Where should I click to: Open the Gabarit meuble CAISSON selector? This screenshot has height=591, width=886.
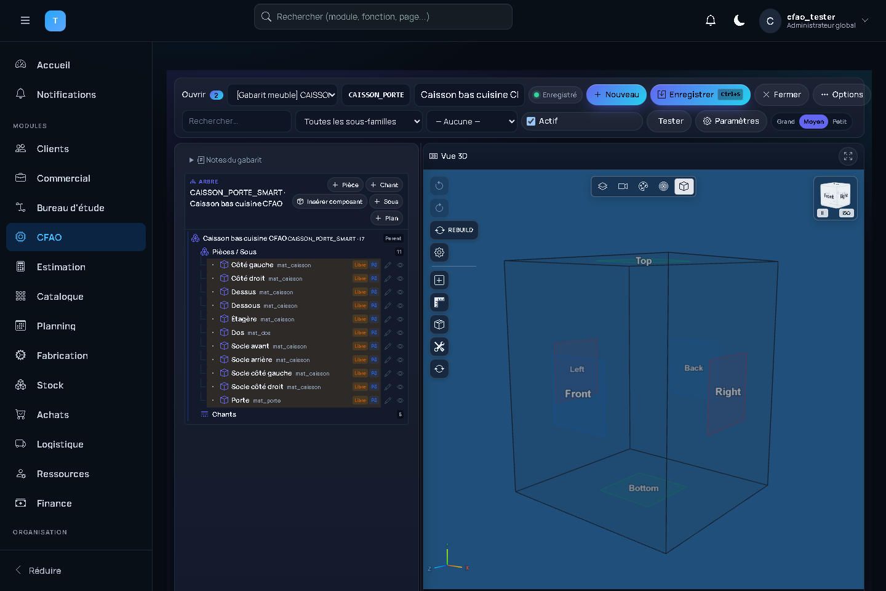click(282, 95)
